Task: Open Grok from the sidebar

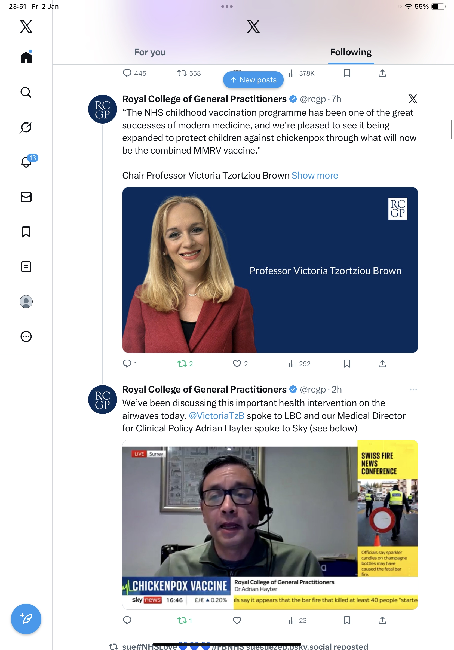Action: [26, 127]
